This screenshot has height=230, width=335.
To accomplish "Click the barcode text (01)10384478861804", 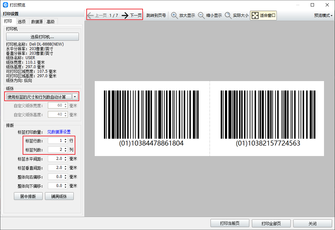I will (x=151, y=143).
